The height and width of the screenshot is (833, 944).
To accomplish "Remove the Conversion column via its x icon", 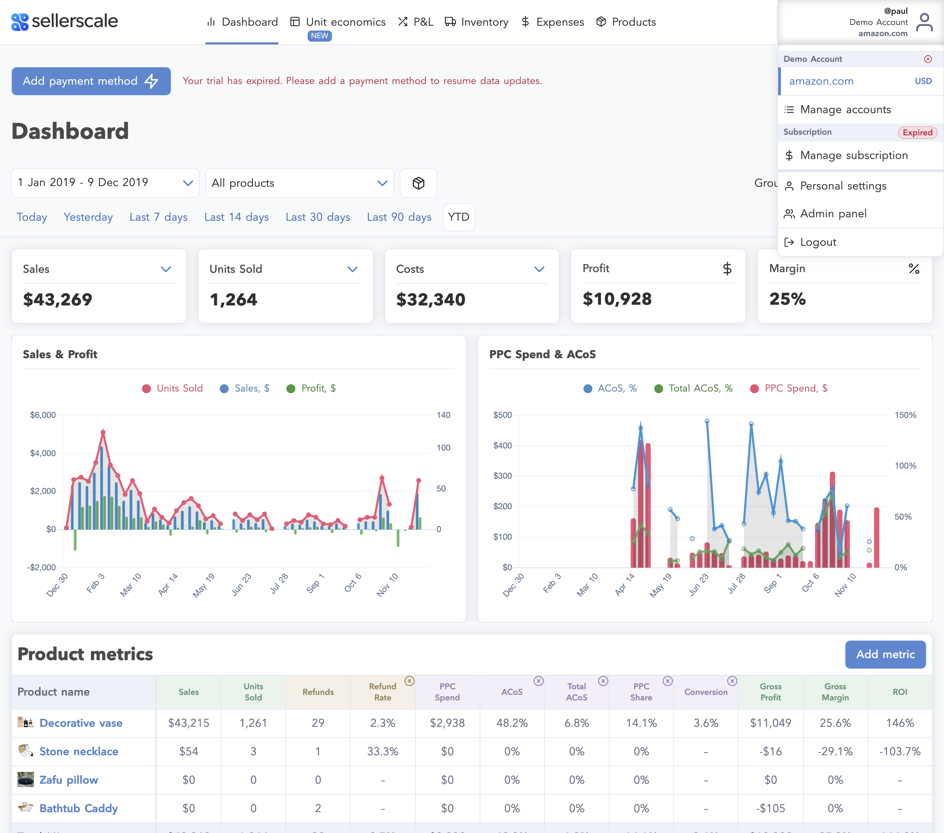I will click(x=732, y=681).
